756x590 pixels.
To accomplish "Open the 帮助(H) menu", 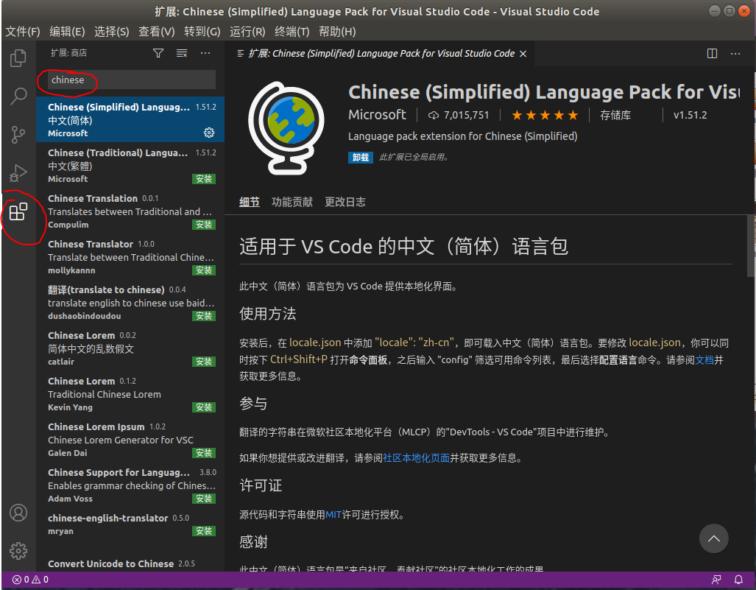I will [x=337, y=32].
